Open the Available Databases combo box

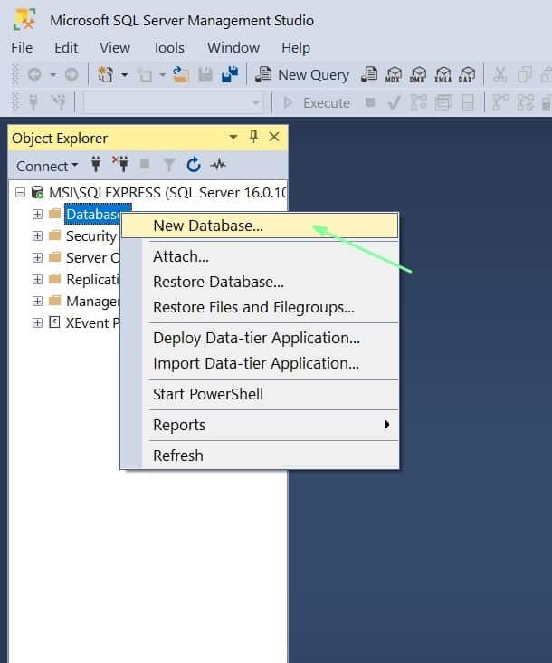(x=173, y=102)
